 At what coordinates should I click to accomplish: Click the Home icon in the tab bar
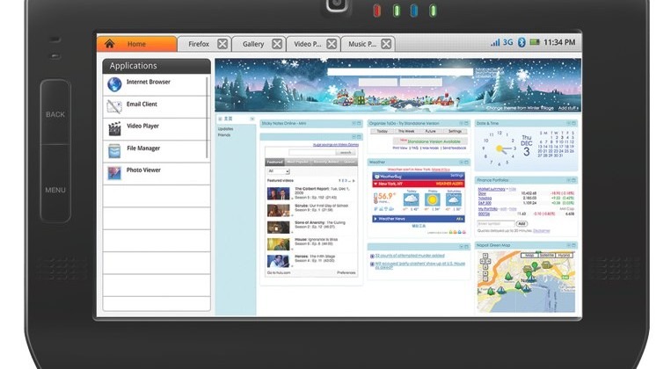(x=110, y=43)
